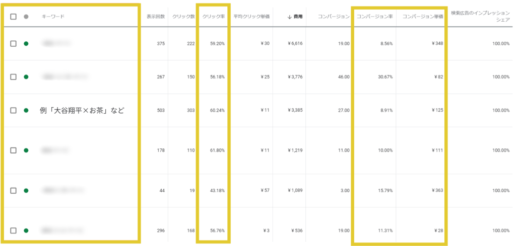Tick checkbox of row with 43.18% click rate
Viewport: 516px width, 246px height.
[14, 190]
